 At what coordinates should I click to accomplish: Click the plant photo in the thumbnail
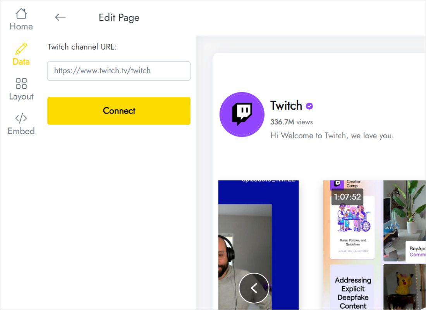(405, 220)
